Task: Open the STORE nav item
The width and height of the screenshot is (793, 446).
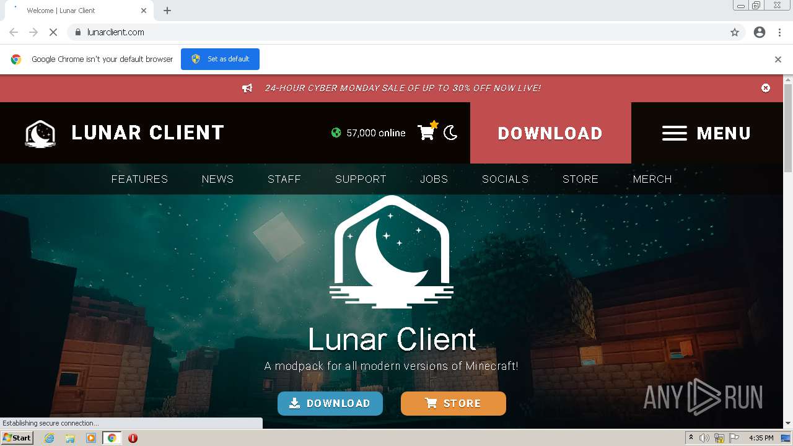Action: click(581, 179)
